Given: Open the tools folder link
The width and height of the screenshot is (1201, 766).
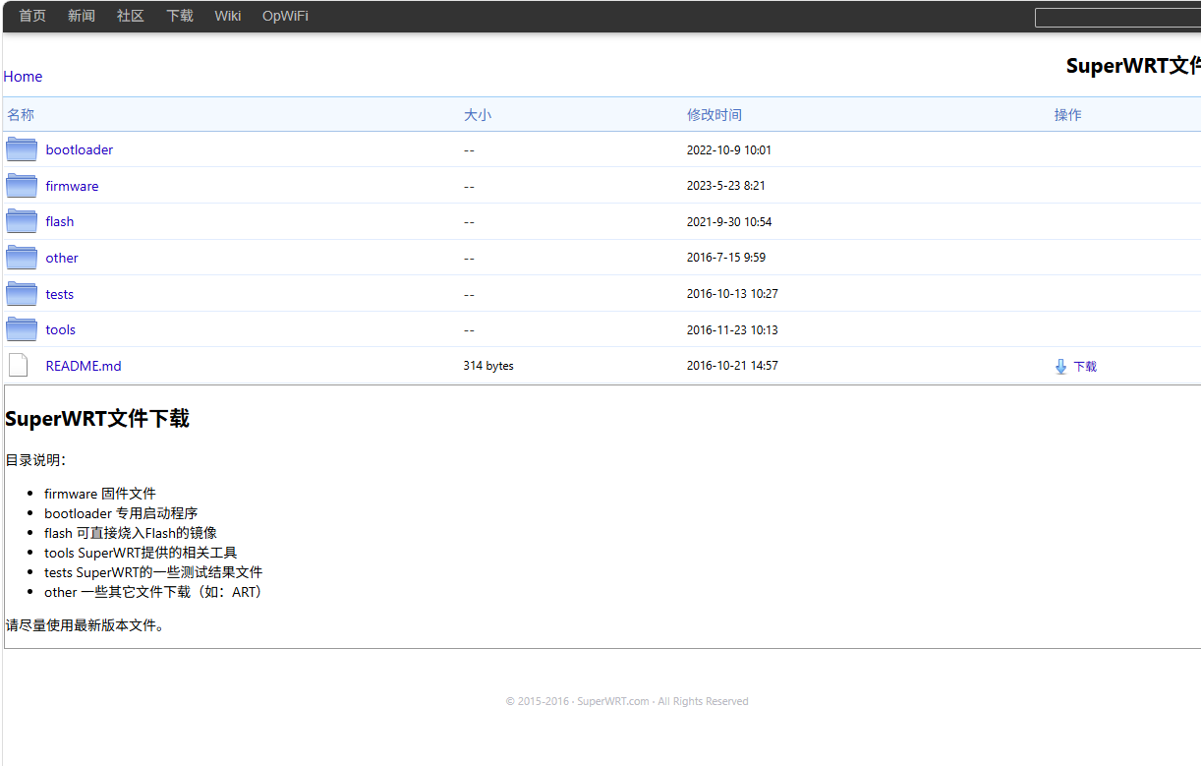Looking at the screenshot, I should [x=61, y=329].
